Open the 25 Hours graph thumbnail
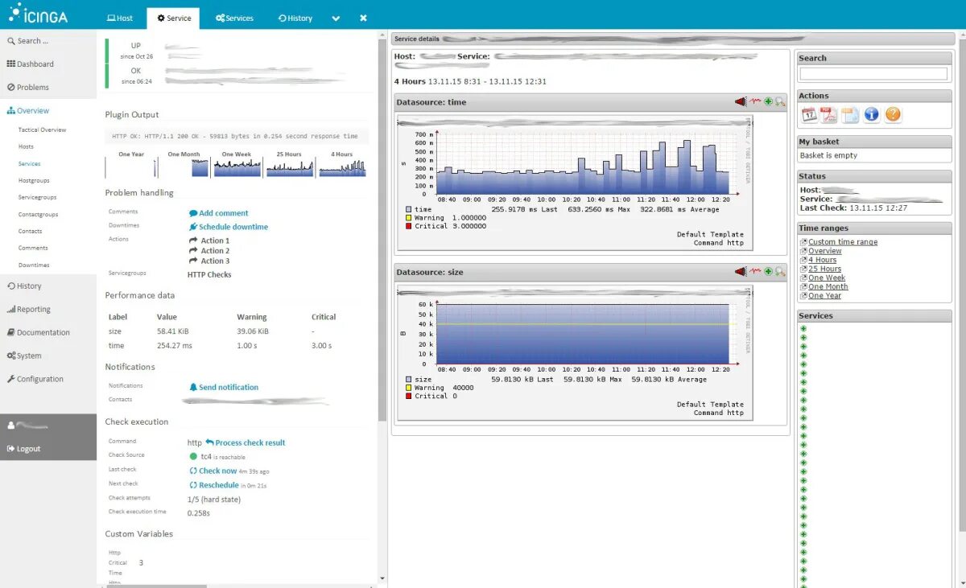 289,164
